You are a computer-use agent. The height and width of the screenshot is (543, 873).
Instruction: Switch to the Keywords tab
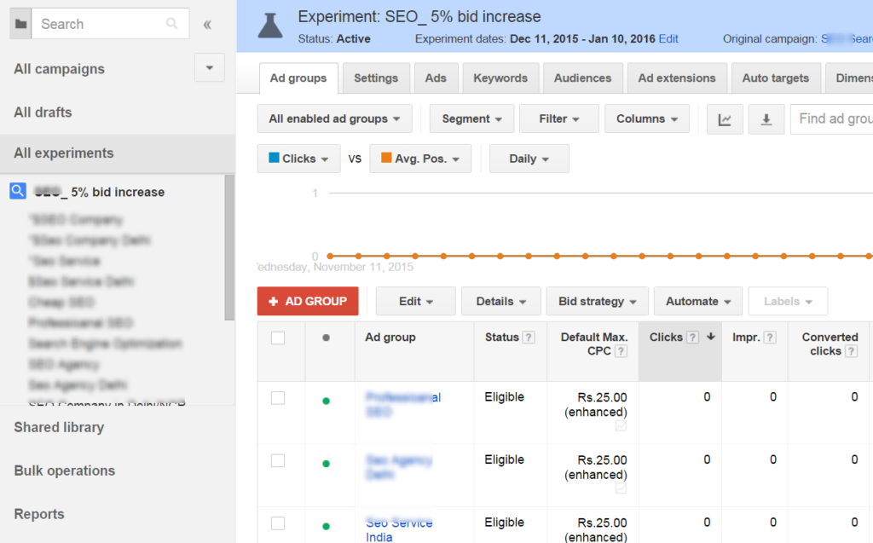coord(500,78)
